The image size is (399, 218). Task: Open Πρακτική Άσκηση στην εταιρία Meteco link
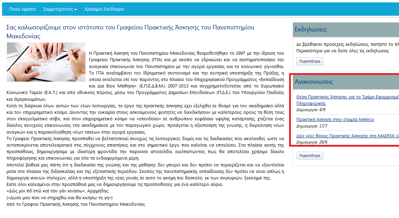click(x=335, y=119)
